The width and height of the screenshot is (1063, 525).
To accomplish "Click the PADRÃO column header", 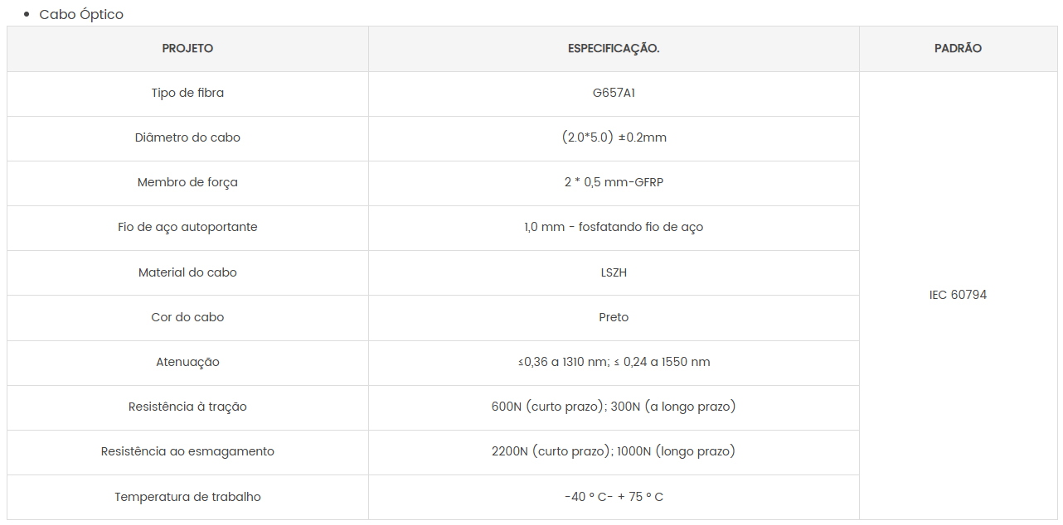I will pyautogui.click(x=958, y=49).
